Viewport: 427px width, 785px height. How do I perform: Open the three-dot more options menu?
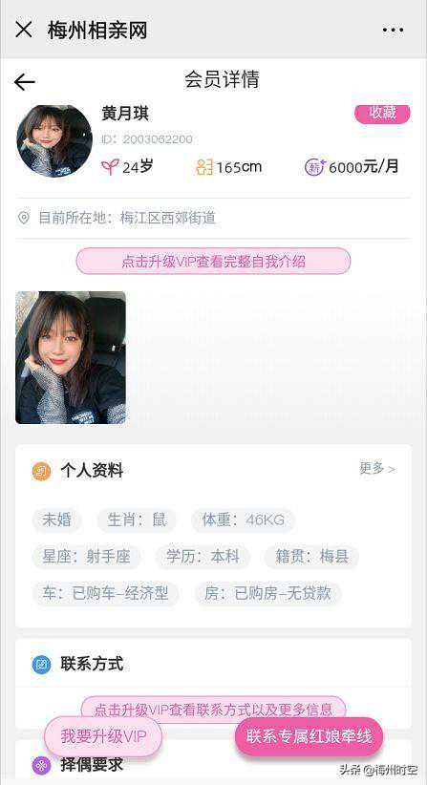tap(393, 30)
